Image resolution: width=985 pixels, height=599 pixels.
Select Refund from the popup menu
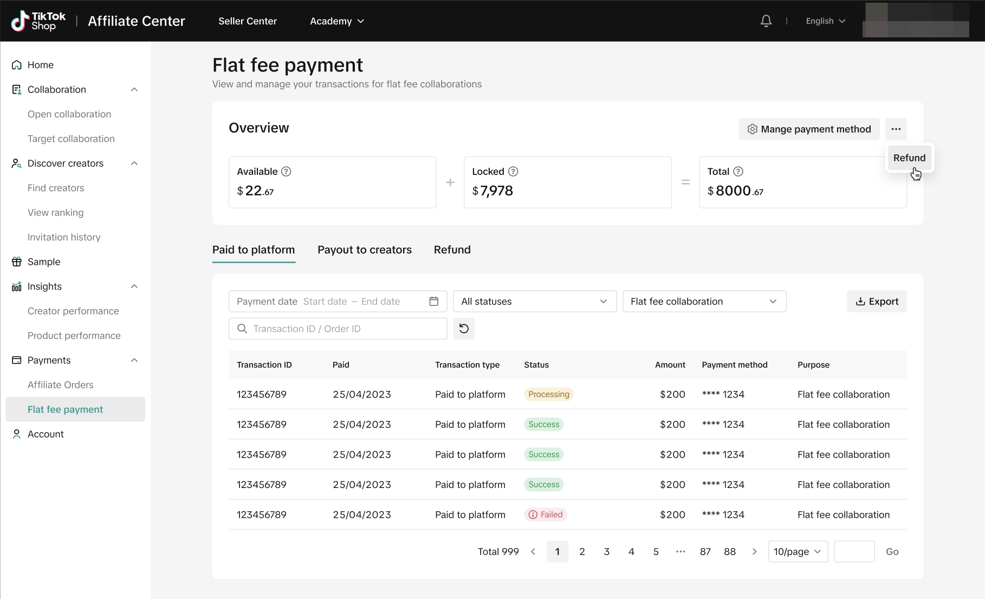pyautogui.click(x=909, y=158)
